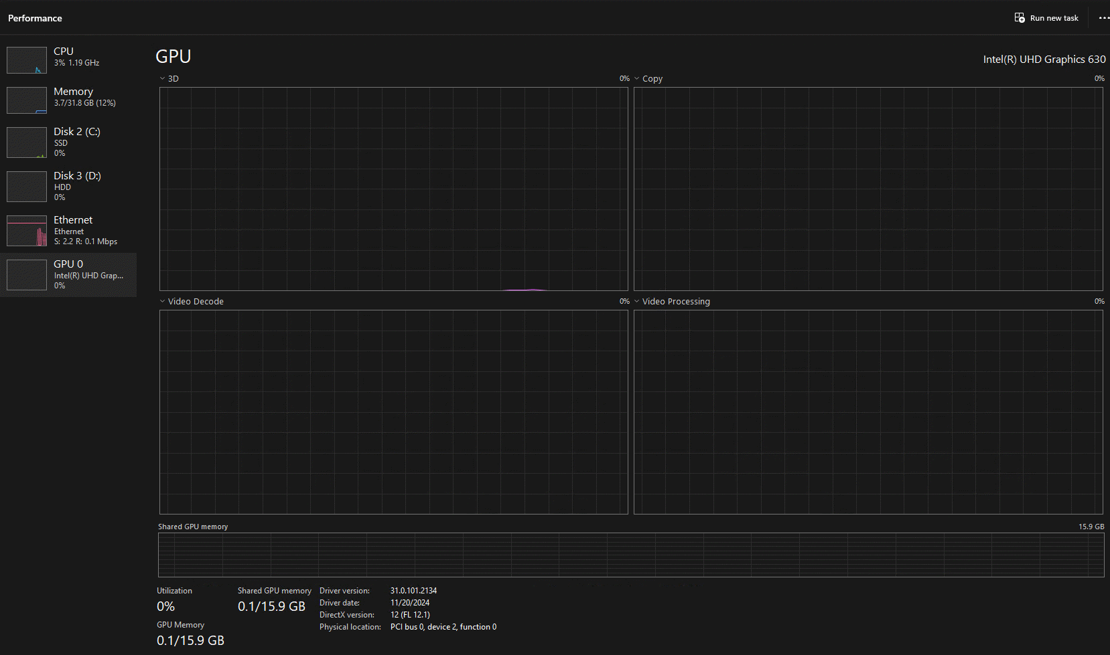Click the Run new task label
The width and height of the screenshot is (1110, 655).
(x=1054, y=18)
